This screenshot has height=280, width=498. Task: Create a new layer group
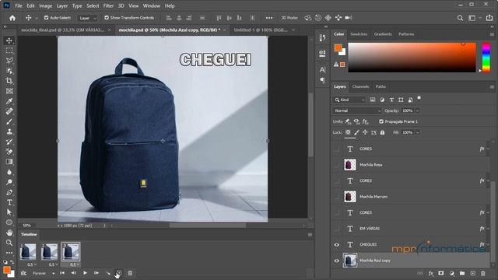pos(462,273)
